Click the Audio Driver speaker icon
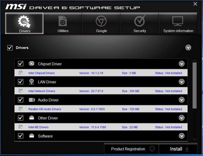Image resolution: width=203 pixels, height=156 pixels. click(32, 100)
